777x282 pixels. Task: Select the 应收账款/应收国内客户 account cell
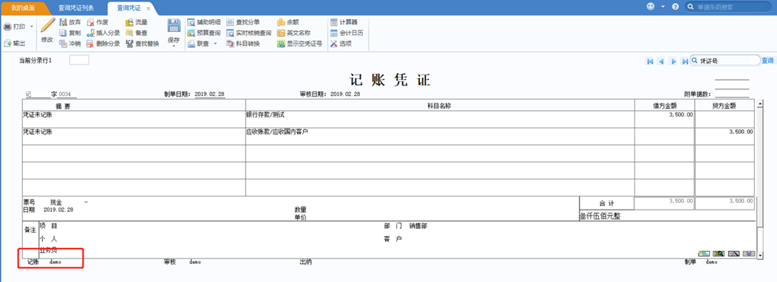click(x=440, y=136)
